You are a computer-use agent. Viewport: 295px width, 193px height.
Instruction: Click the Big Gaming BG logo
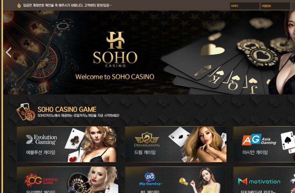(150, 179)
